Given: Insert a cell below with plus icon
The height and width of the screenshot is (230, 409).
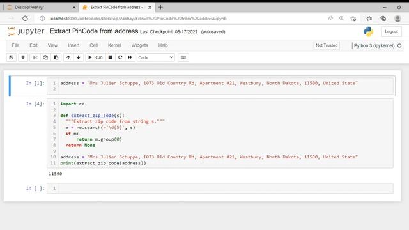Looking at the screenshot, I should pos(23,57).
